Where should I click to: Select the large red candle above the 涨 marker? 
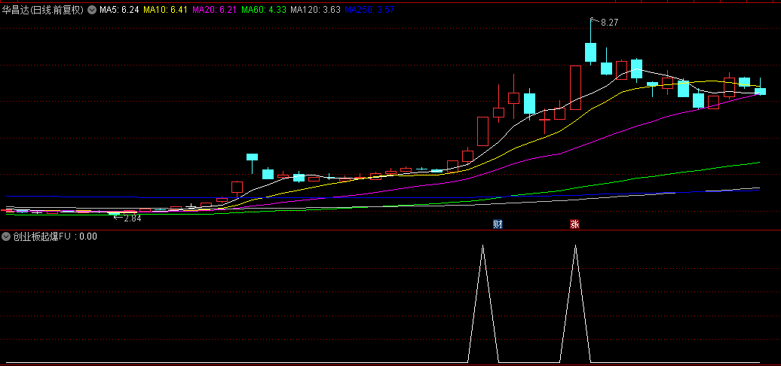click(x=575, y=87)
